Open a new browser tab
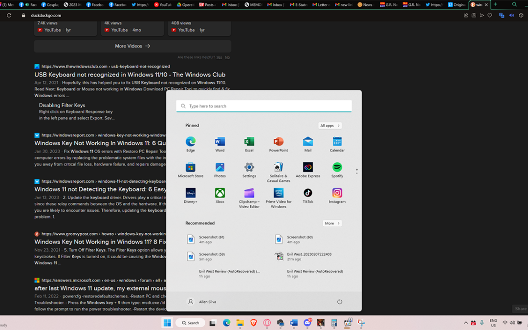 click(495, 4)
